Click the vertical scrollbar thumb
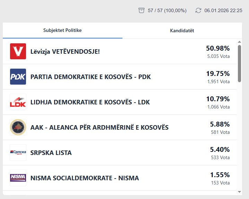 pos(239,63)
